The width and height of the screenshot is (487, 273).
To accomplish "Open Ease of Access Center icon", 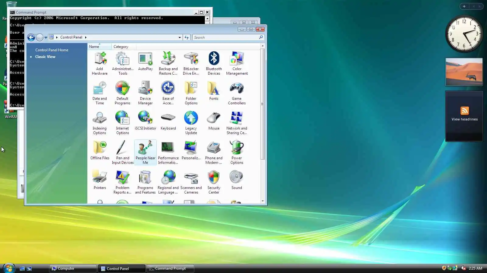I will tap(168, 93).
